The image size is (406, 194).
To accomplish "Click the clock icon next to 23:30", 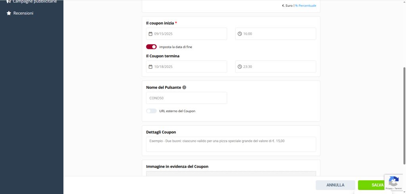I will tap(239, 67).
